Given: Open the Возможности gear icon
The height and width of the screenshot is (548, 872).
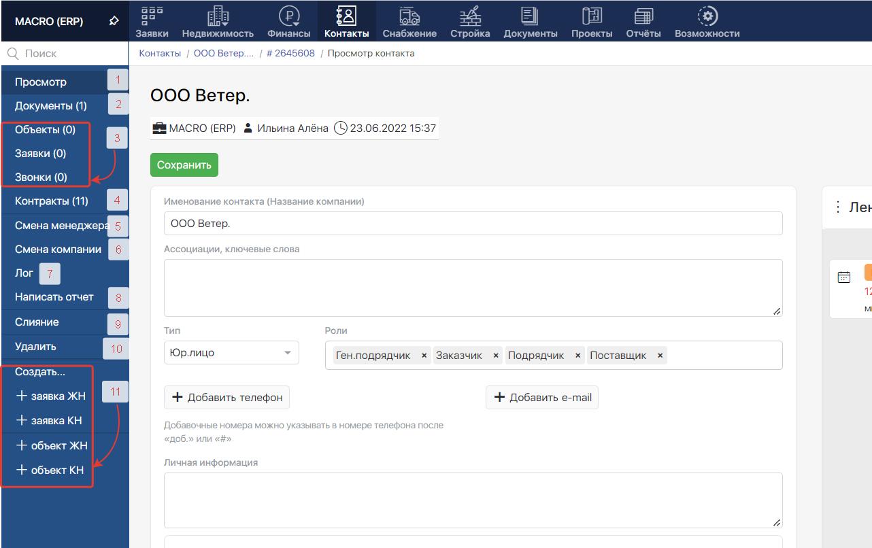Looking at the screenshot, I should (x=707, y=16).
